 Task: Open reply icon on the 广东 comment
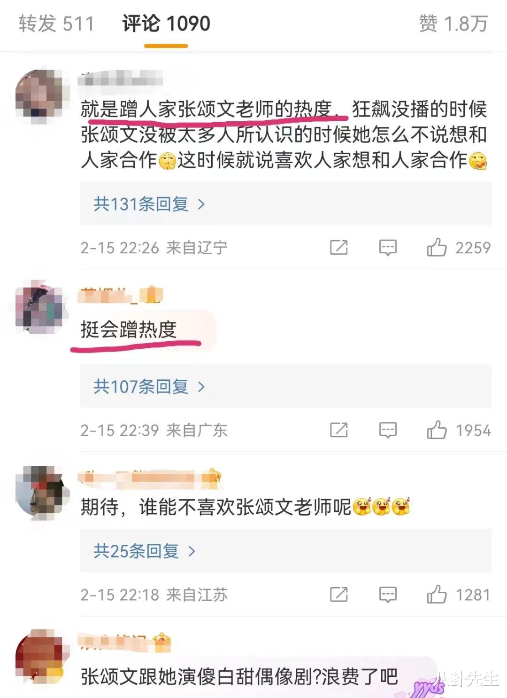point(388,430)
